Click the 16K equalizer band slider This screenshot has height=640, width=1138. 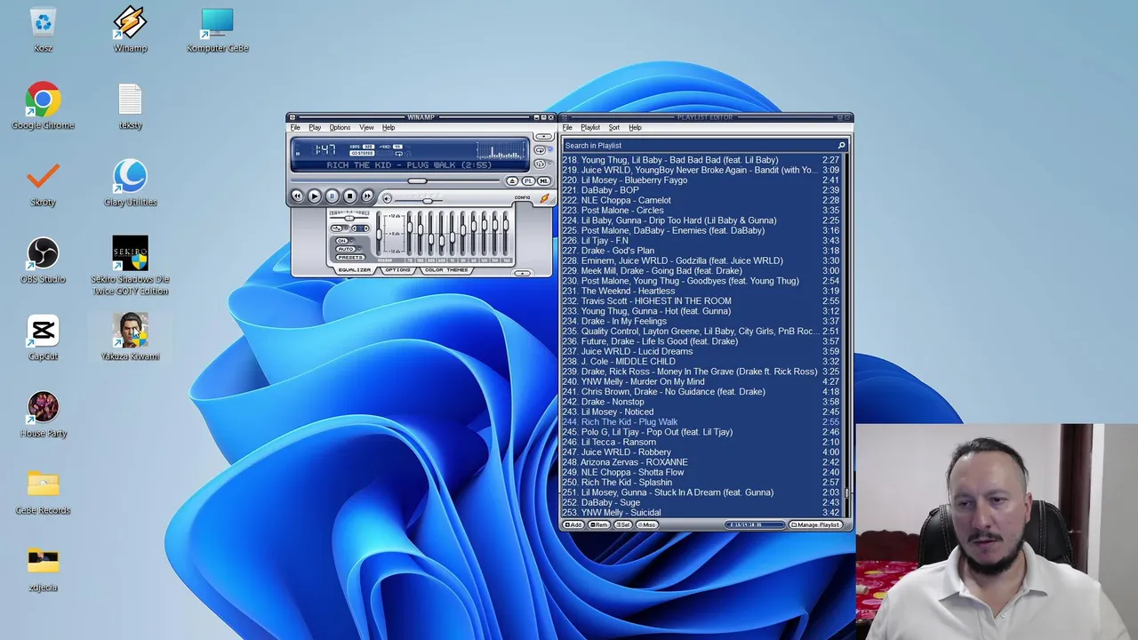tap(506, 234)
